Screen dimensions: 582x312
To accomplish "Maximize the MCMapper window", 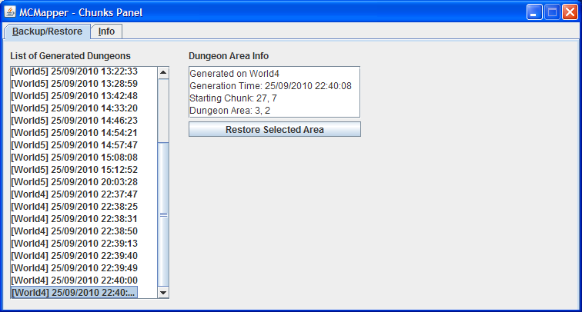I will 552,12.
